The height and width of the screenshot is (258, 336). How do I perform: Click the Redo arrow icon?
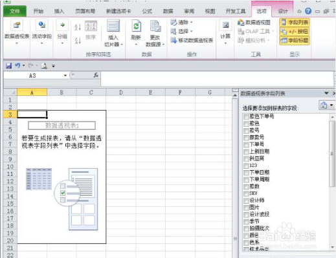(x=31, y=65)
